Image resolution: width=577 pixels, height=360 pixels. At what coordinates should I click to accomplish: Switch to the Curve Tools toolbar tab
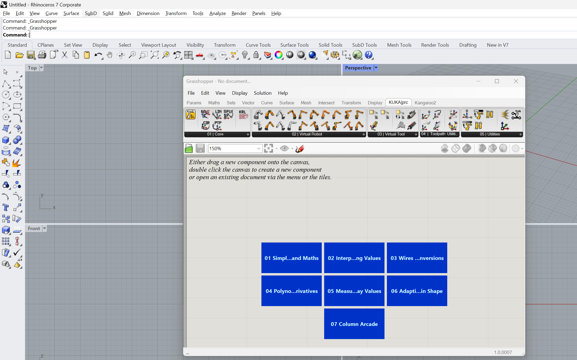point(258,45)
